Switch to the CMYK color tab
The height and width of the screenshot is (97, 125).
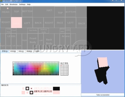click(37, 51)
